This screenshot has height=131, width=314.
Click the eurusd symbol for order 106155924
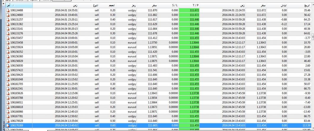pos(132,47)
